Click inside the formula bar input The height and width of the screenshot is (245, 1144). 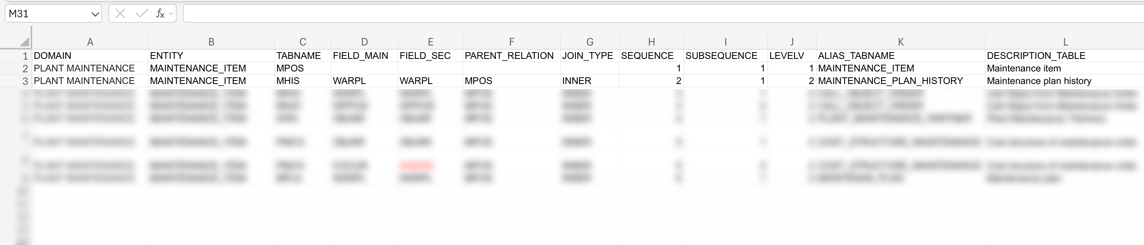pyautogui.click(x=622, y=14)
